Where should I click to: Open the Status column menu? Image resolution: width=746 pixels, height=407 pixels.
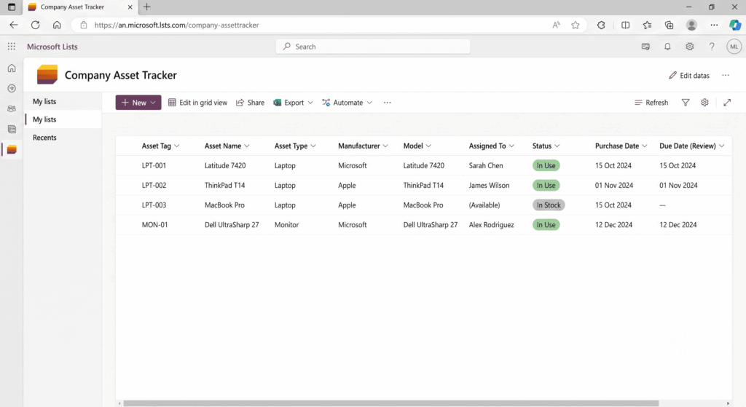[x=557, y=146]
